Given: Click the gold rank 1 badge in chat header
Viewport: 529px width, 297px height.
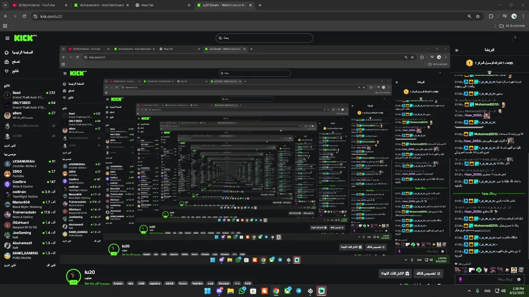Looking at the screenshot, I should coord(469,63).
